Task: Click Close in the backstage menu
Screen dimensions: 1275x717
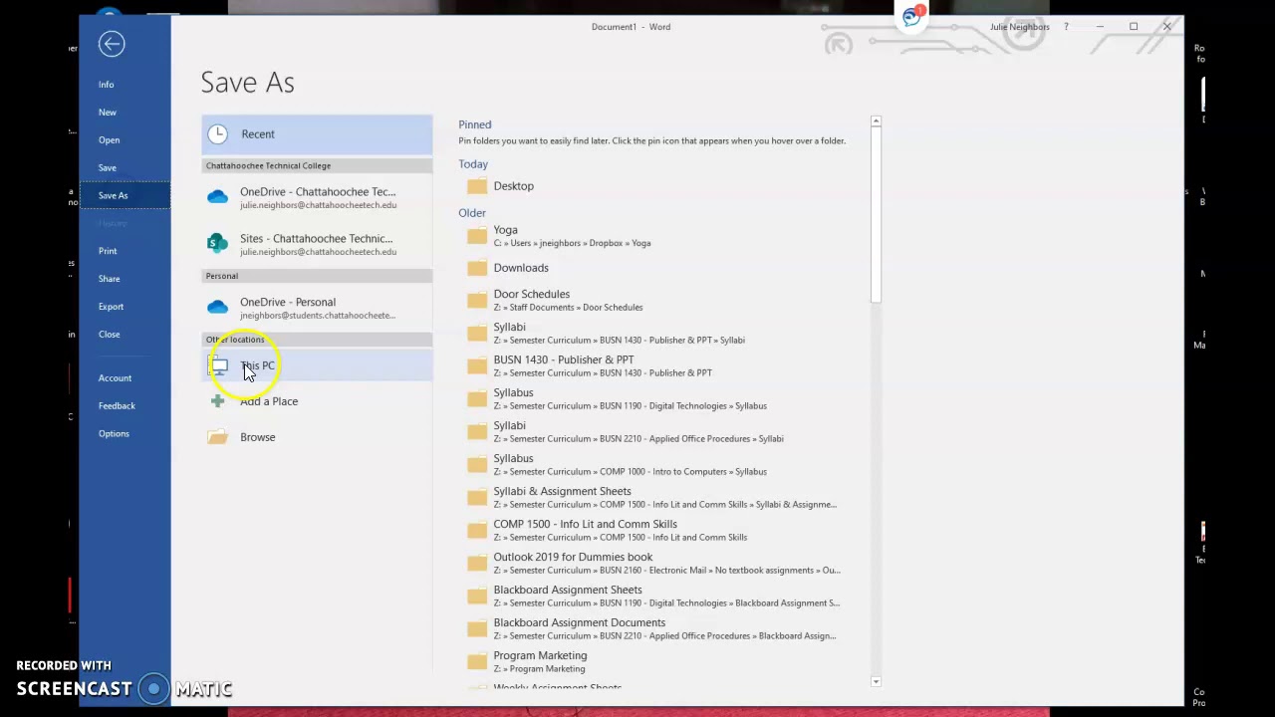Action: tap(109, 335)
